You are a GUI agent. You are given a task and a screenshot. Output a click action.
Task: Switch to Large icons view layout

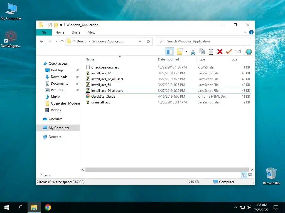pos(250,175)
